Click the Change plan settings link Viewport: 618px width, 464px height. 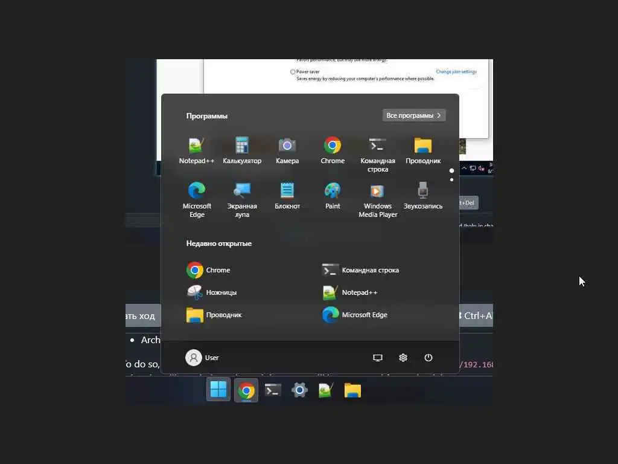(456, 71)
